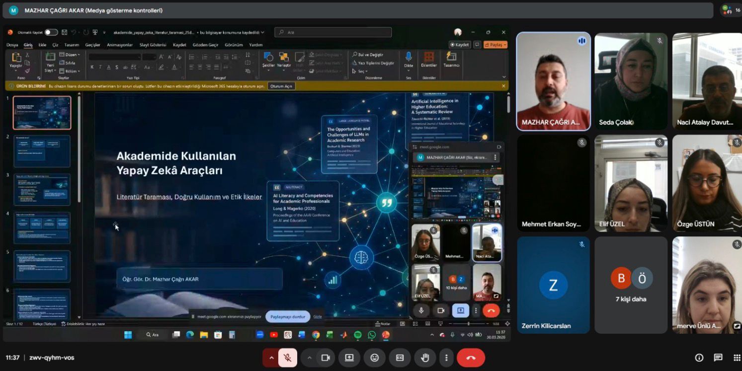
Task: Adjust the PowerPoint zoom slider
Action: coord(468,324)
